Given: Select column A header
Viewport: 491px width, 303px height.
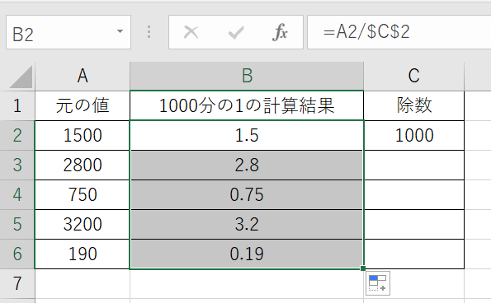Looking at the screenshot, I should (83, 76).
